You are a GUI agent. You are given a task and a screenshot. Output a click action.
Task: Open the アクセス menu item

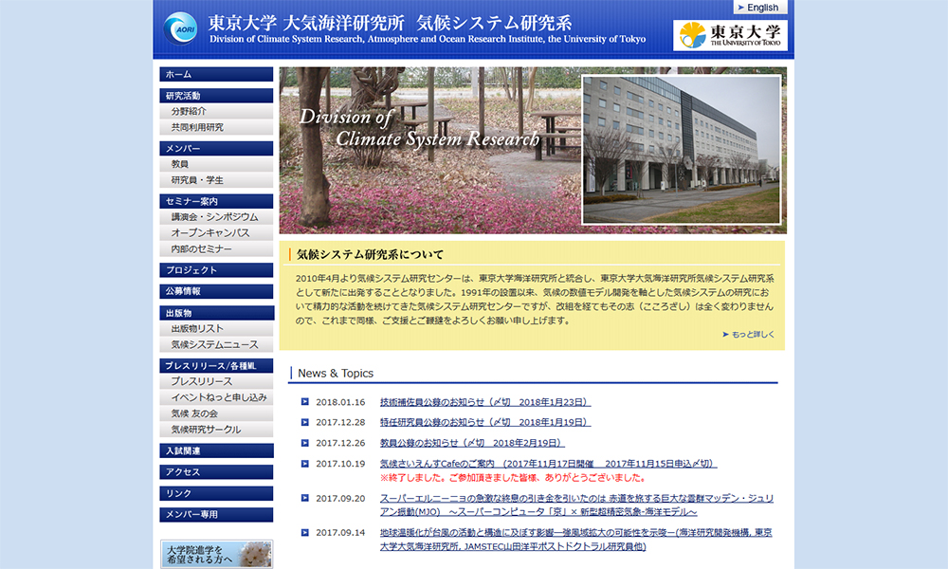(216, 471)
